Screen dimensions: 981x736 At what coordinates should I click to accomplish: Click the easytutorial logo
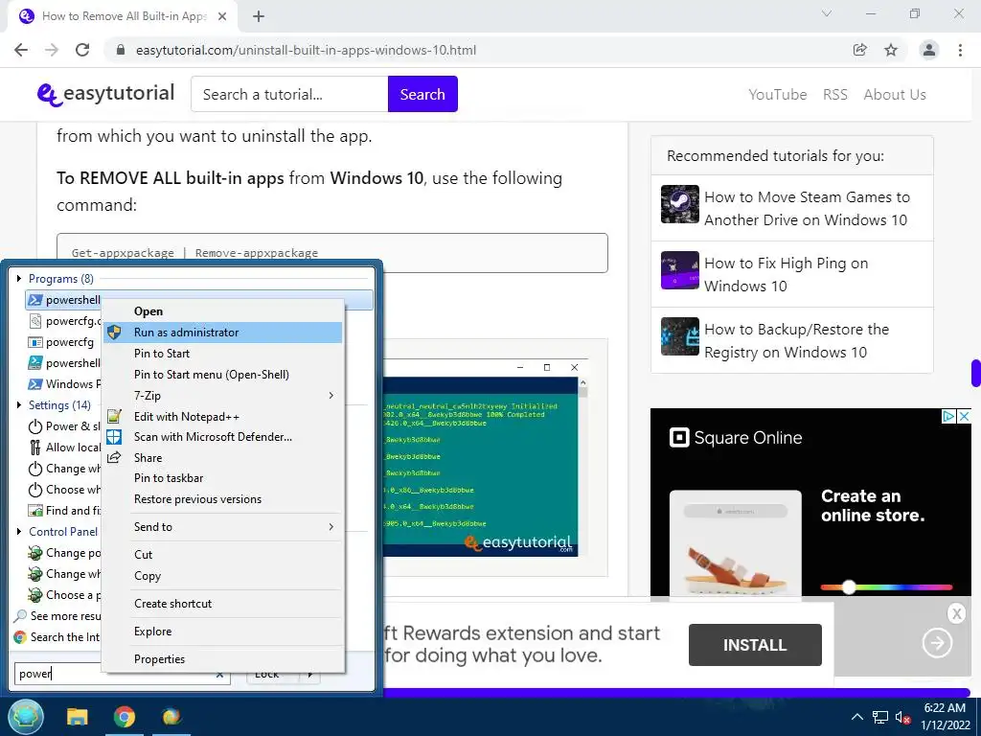pyautogui.click(x=105, y=94)
